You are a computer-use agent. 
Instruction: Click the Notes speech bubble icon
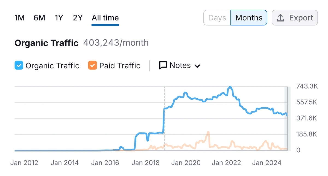[x=163, y=65]
